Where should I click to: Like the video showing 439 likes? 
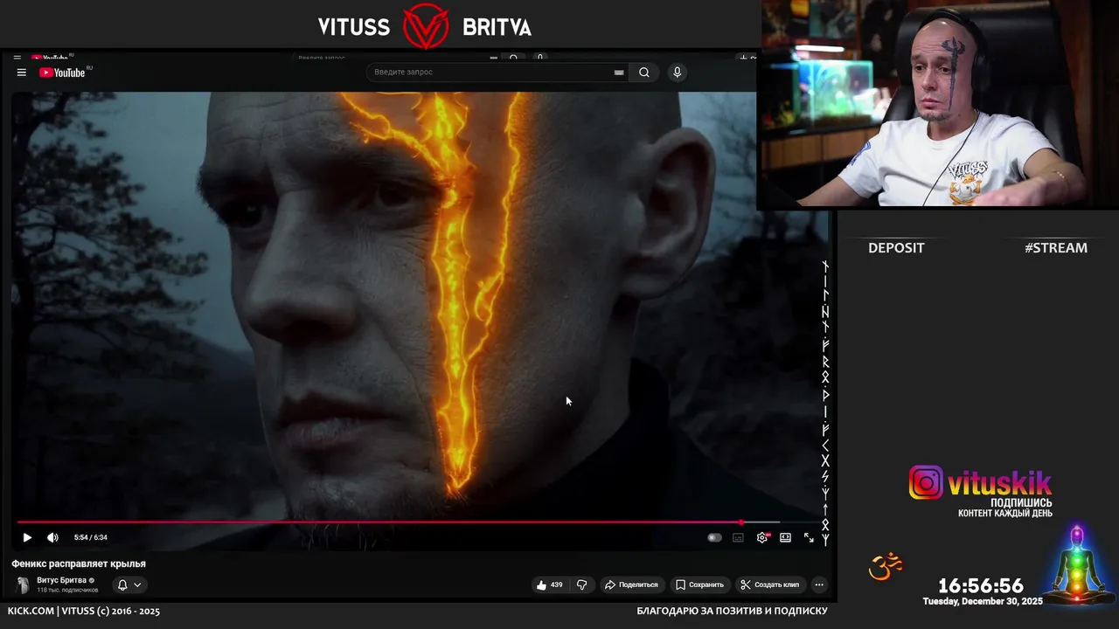(x=551, y=584)
